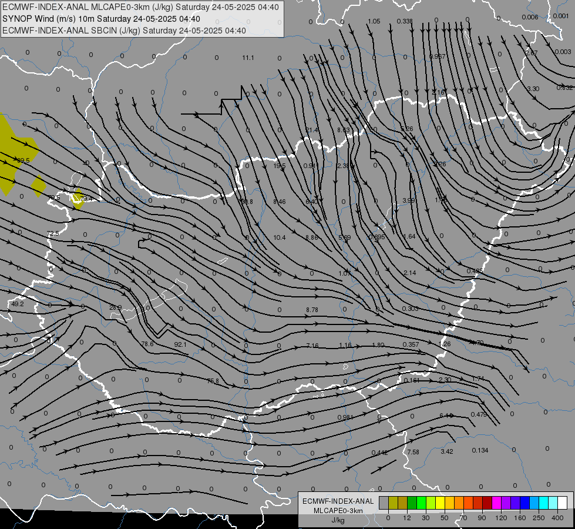Viewport: 575px width, 529px height.
Task: Click the legend tick label 400
Action: coord(557,518)
